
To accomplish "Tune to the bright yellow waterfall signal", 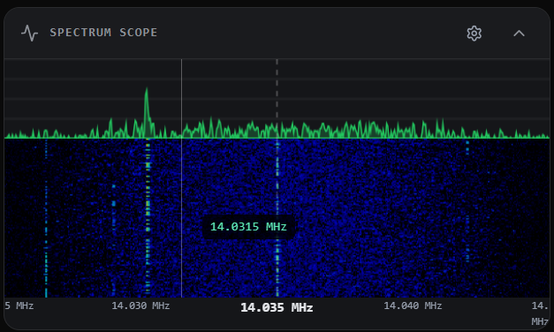I will click(148, 217).
